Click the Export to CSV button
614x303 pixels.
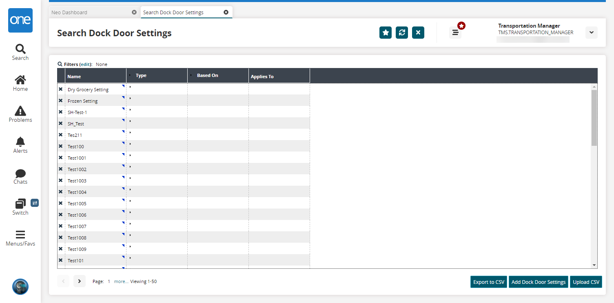(x=488, y=282)
